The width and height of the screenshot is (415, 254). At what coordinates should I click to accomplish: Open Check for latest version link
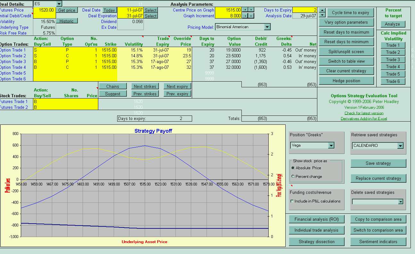click(x=364, y=113)
